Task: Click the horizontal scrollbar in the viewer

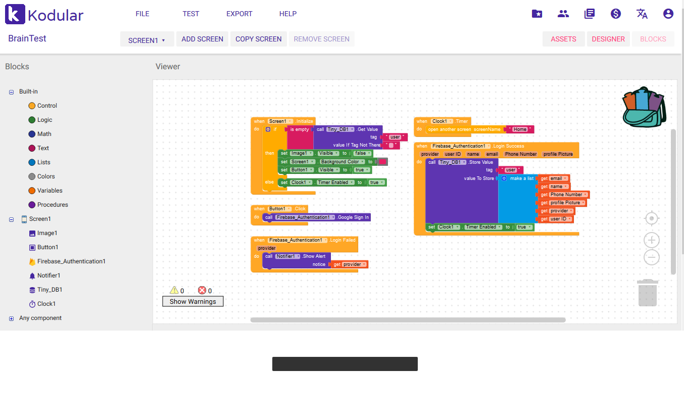Action: (408, 320)
